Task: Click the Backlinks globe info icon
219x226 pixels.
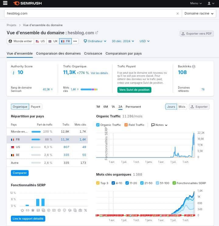Action: click(194, 66)
